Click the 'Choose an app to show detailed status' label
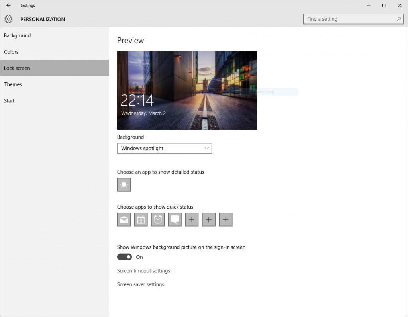Viewport: 408px width, 317px height. click(x=161, y=172)
